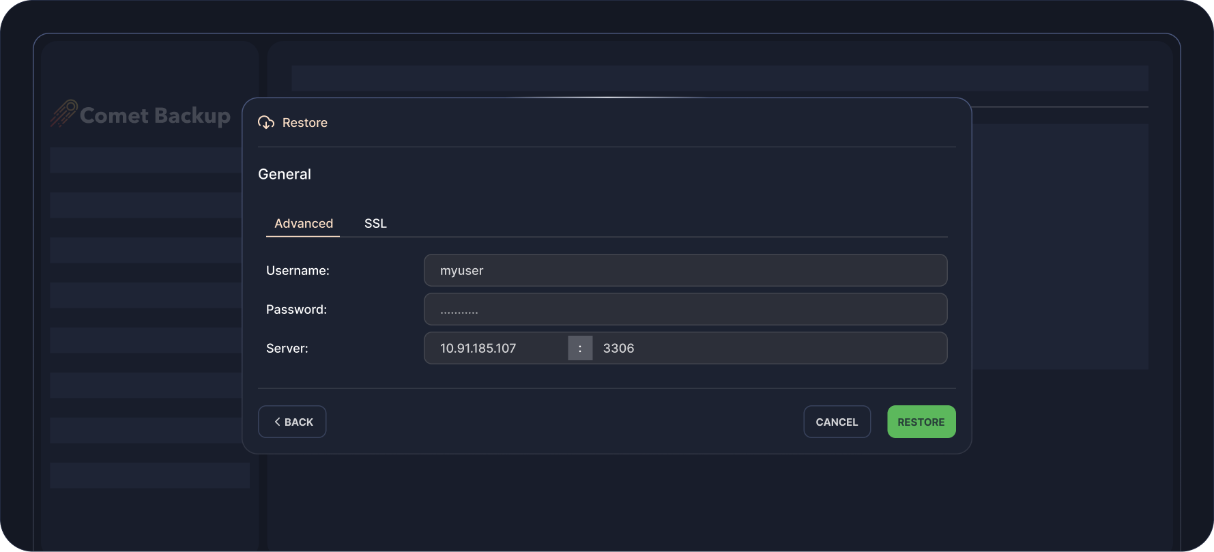The width and height of the screenshot is (1214, 552).
Task: Click the top header bar behind dialog
Action: click(x=719, y=78)
